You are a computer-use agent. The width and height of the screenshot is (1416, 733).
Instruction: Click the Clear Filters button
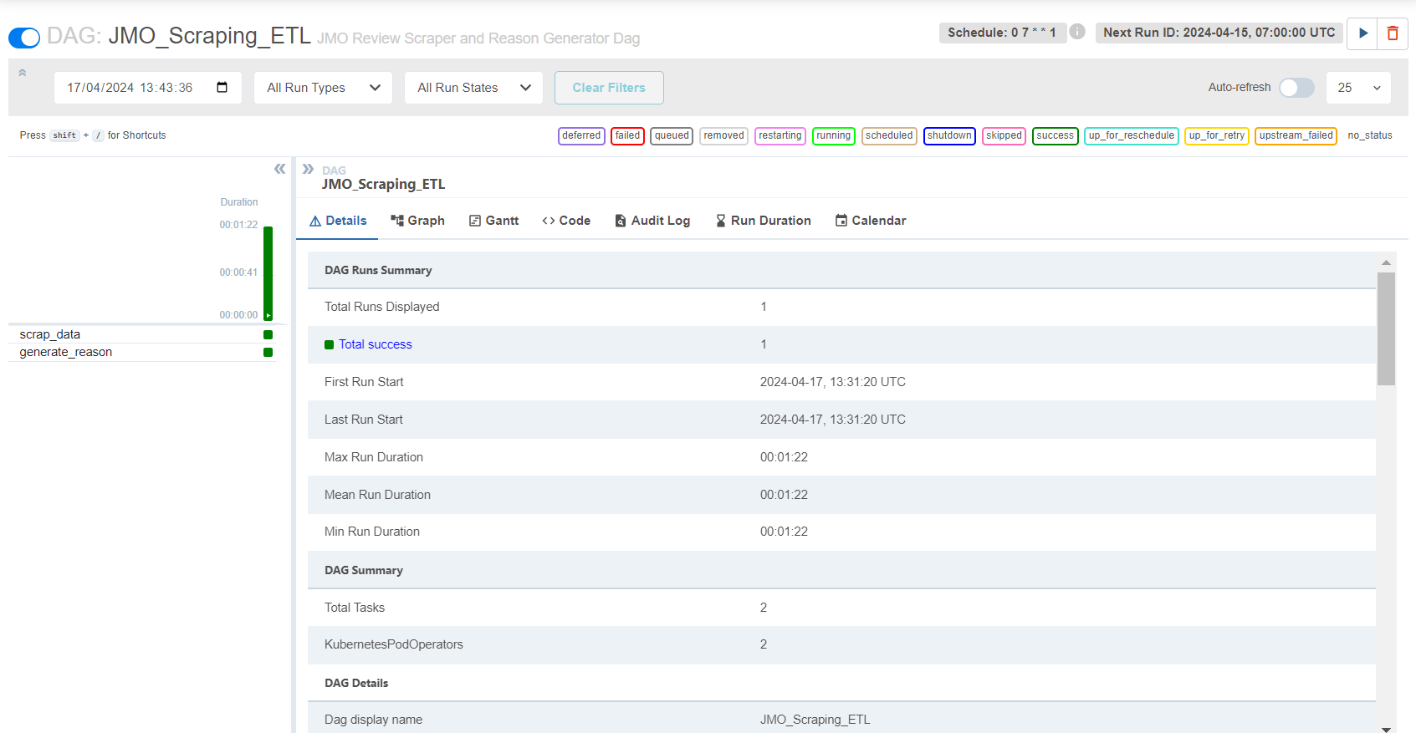click(x=609, y=88)
